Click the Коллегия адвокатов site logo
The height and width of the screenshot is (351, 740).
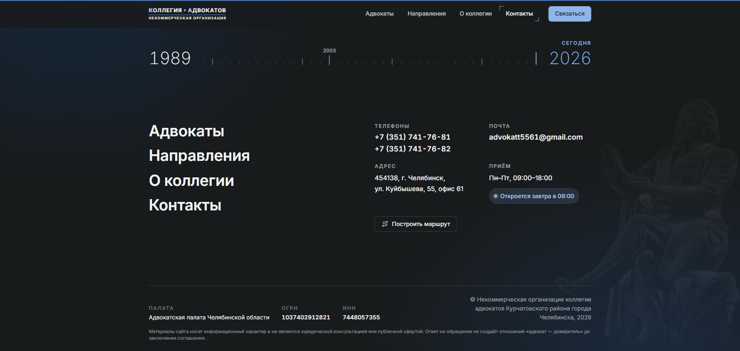(x=187, y=14)
